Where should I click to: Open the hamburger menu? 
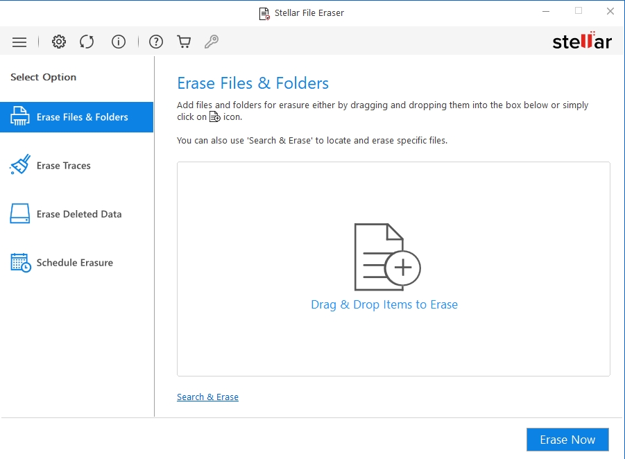pyautogui.click(x=19, y=42)
